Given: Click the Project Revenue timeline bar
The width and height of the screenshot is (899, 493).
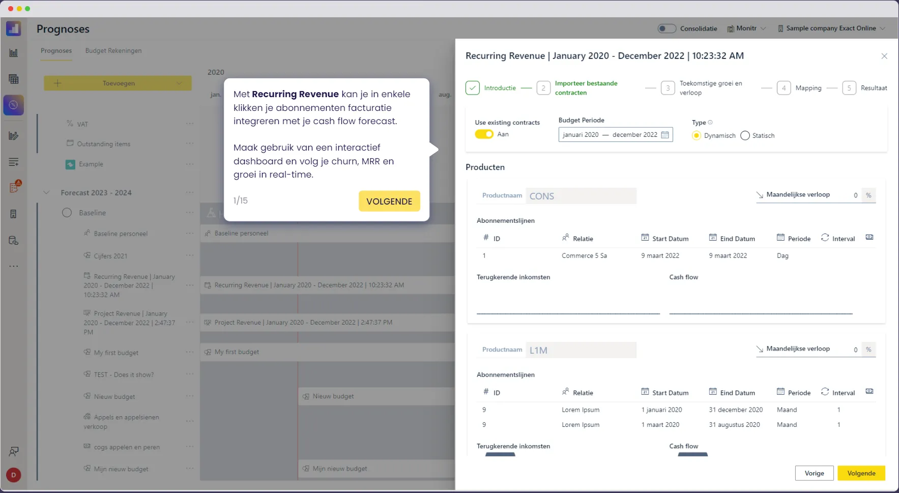Looking at the screenshot, I should point(327,322).
